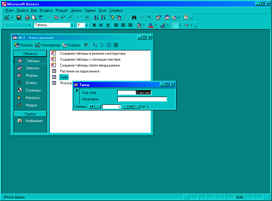The width and height of the screenshot is (272, 201).
Task: Click the Save floppy disk icon
Action: coord(19,18)
